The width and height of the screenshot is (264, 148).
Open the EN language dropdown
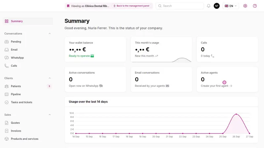point(231,6)
